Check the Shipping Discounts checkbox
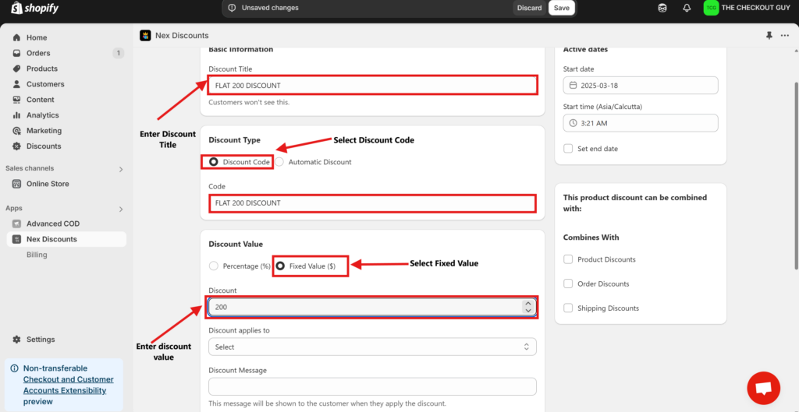This screenshot has height=412, width=799. (x=568, y=308)
